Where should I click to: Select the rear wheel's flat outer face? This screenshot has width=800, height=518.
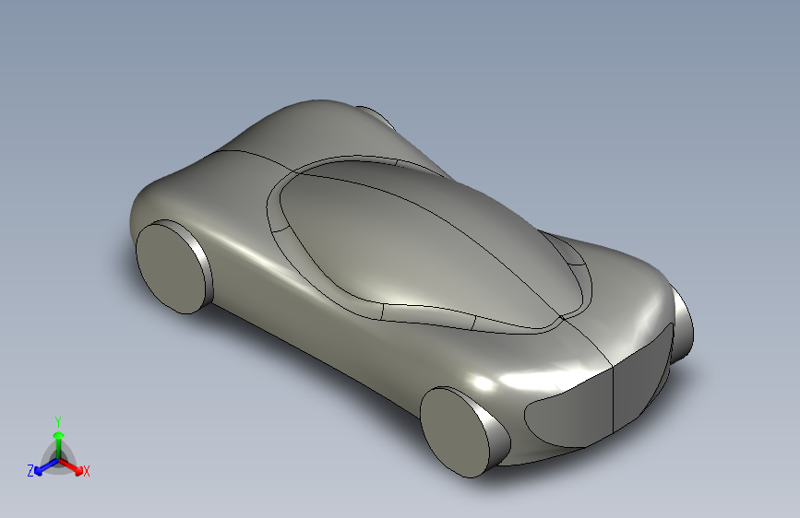[x=170, y=268]
